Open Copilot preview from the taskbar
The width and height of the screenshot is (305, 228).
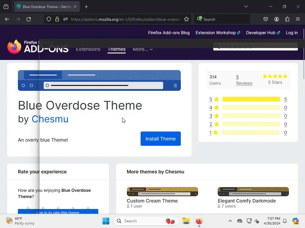pos(295,221)
